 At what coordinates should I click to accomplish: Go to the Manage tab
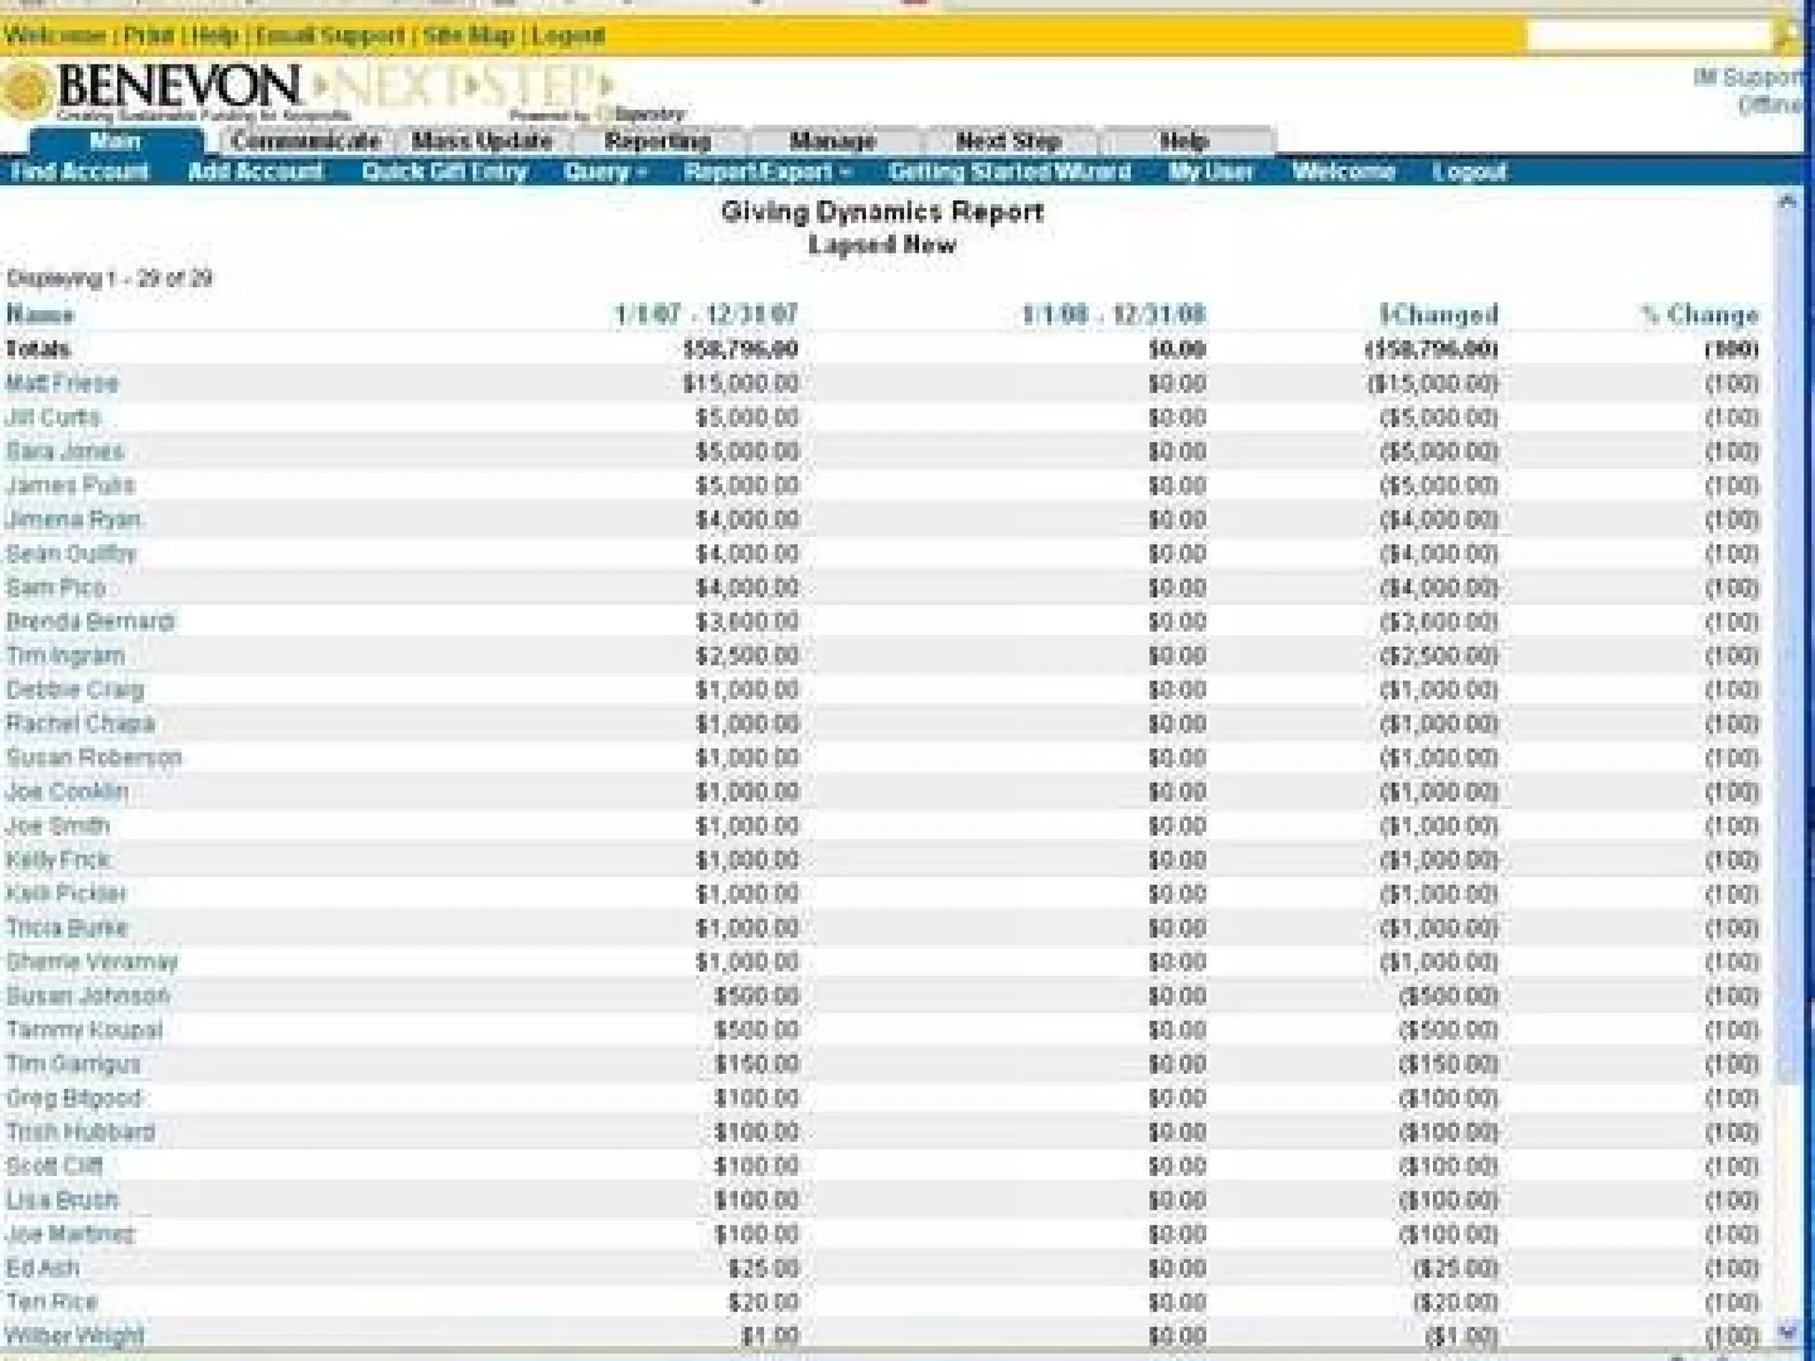[x=832, y=141]
